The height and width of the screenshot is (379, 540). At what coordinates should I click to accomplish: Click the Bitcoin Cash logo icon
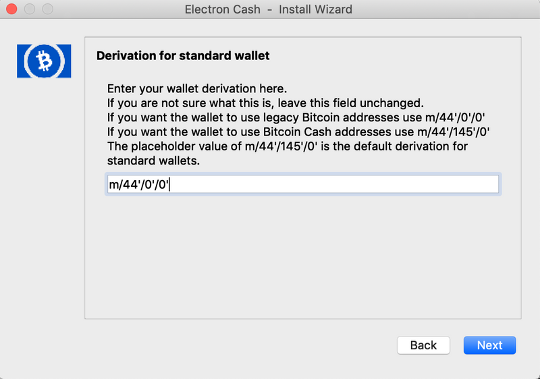pyautogui.click(x=44, y=61)
